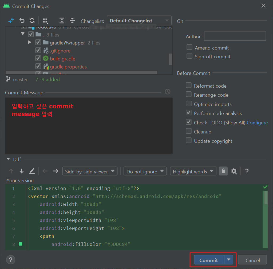
Task: Go to previous difference arrow
Action: coord(11,171)
